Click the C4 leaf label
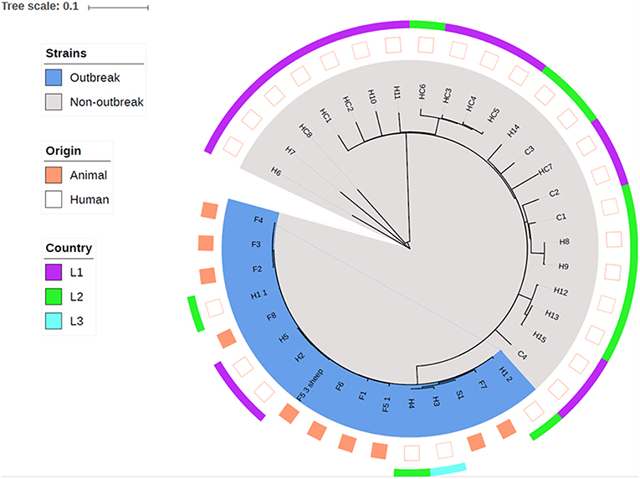This screenshot has width=640, height=479. 522,356
